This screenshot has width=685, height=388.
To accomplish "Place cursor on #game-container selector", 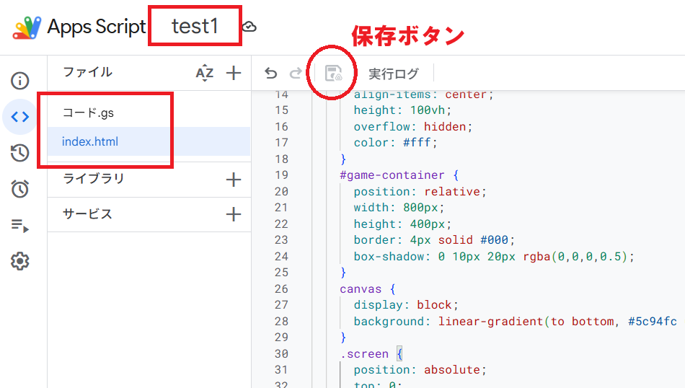I will (x=392, y=175).
